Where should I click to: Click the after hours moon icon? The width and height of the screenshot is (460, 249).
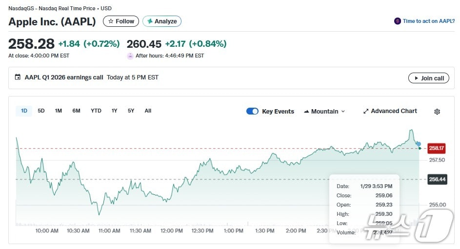130,56
